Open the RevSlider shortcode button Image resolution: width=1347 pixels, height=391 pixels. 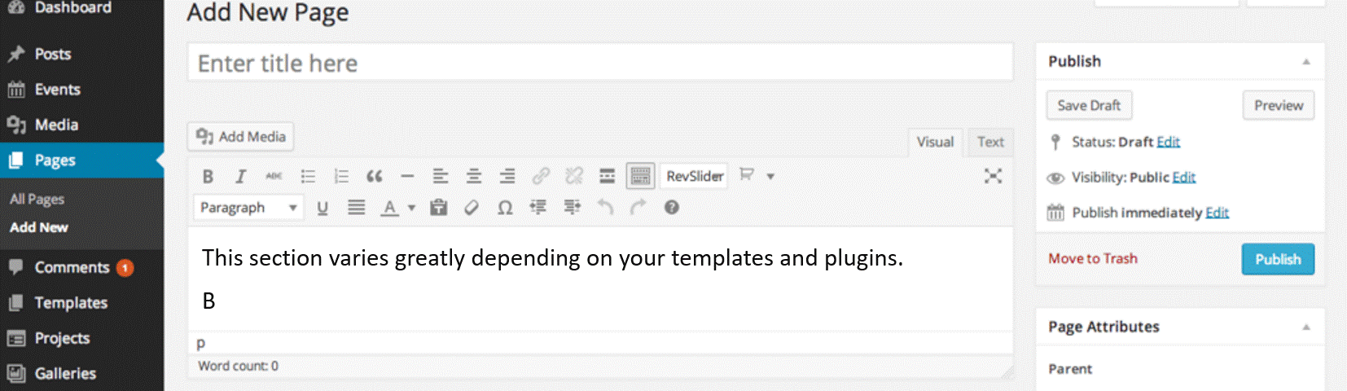(x=695, y=176)
